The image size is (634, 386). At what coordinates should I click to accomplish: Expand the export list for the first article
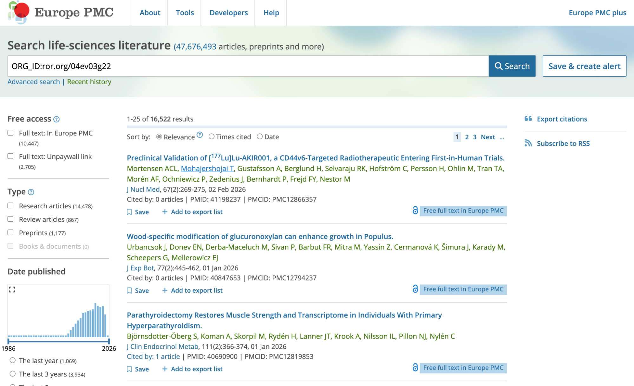pos(165,212)
